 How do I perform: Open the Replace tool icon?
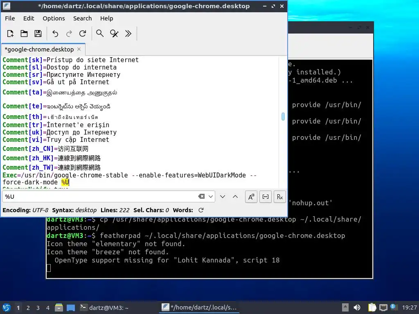(114, 34)
